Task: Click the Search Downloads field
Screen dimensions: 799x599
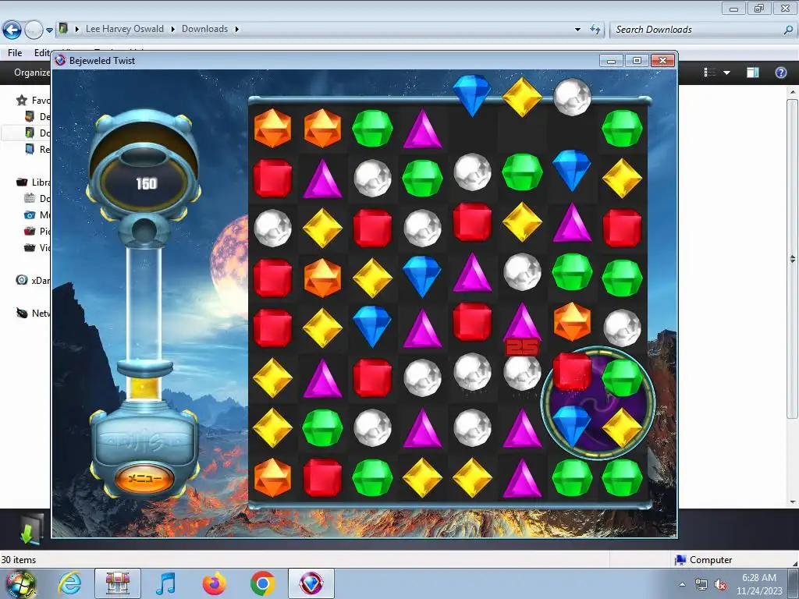Action: (x=697, y=30)
